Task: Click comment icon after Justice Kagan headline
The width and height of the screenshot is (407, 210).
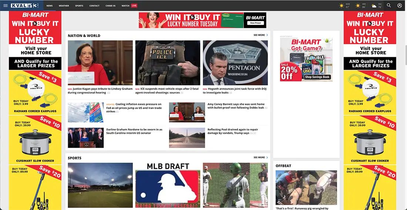Action: pos(109,93)
